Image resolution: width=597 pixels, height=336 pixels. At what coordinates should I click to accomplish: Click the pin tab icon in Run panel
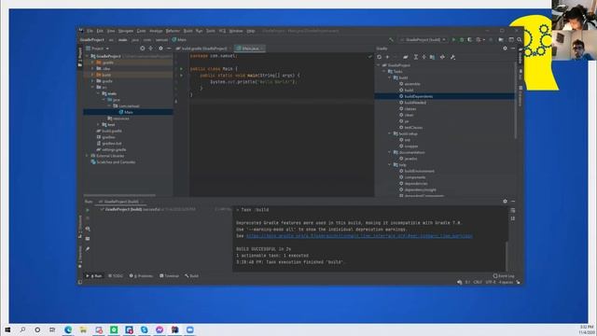(x=88, y=249)
